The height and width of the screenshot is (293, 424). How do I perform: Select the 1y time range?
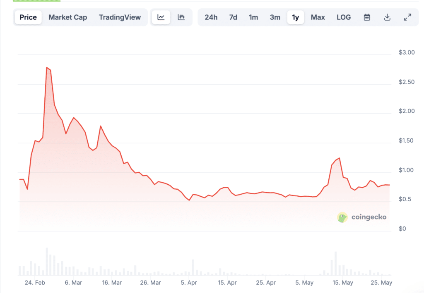coord(296,17)
